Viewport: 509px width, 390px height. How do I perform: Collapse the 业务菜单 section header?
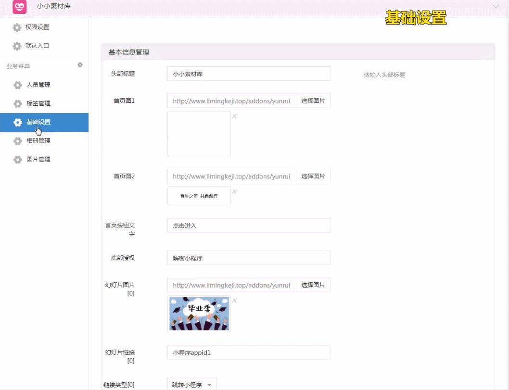coord(17,65)
